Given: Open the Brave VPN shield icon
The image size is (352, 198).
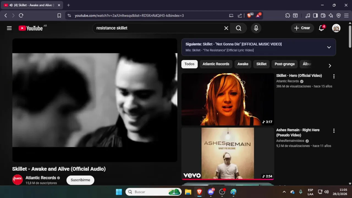Looking at the screenshot, I should [x=339, y=16].
